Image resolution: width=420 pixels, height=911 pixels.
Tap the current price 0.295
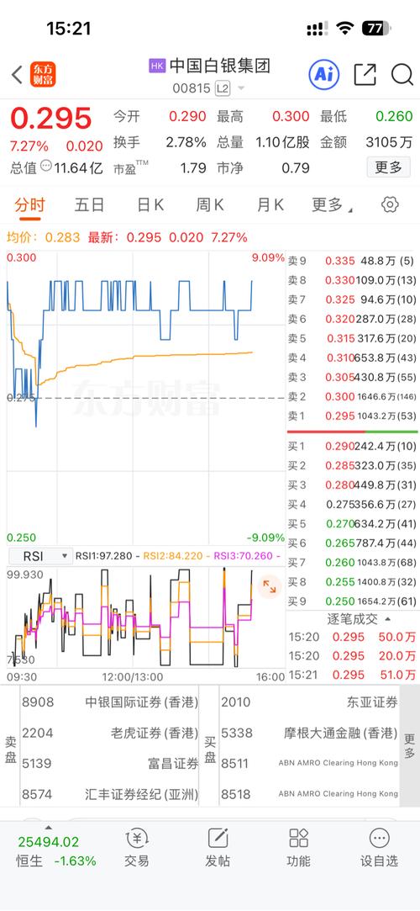coord(51,119)
